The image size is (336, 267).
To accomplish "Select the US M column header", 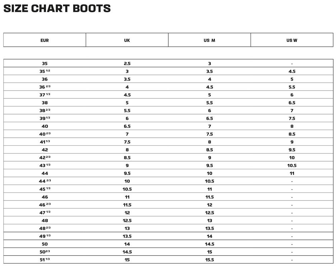I will pos(209,40).
